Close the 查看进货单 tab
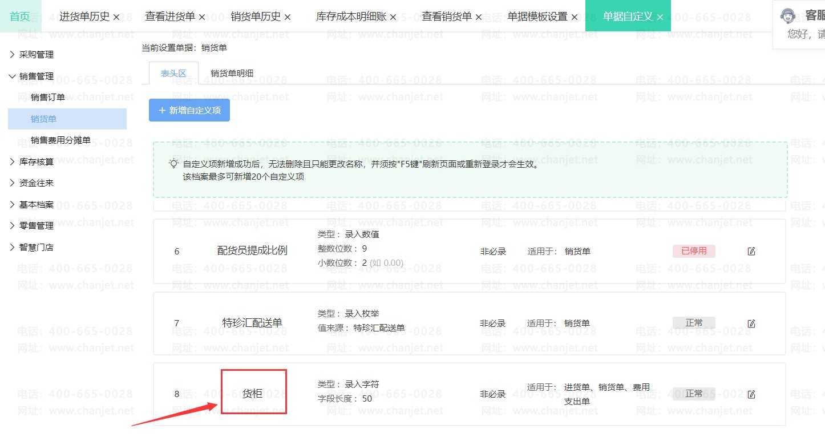This screenshot has width=825, height=437. point(202,18)
